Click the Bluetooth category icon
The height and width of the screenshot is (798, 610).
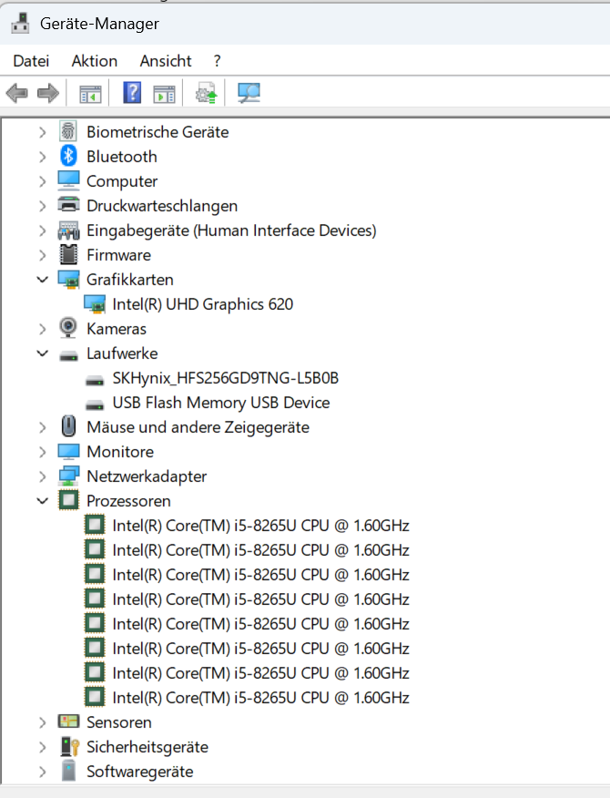tap(68, 156)
